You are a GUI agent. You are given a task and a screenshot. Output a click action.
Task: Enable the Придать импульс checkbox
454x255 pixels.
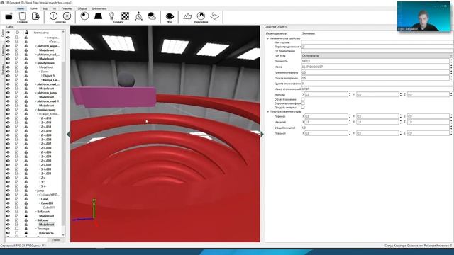click(x=303, y=107)
